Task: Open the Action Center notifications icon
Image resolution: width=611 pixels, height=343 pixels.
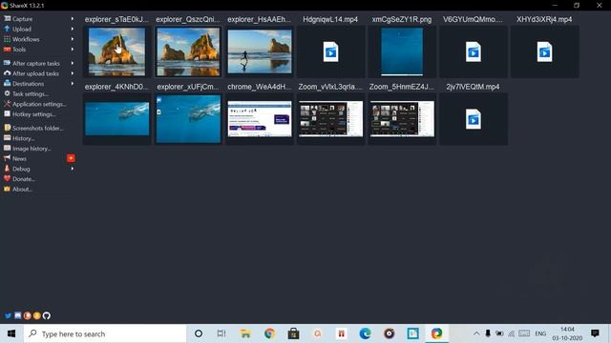Action: (x=595, y=333)
